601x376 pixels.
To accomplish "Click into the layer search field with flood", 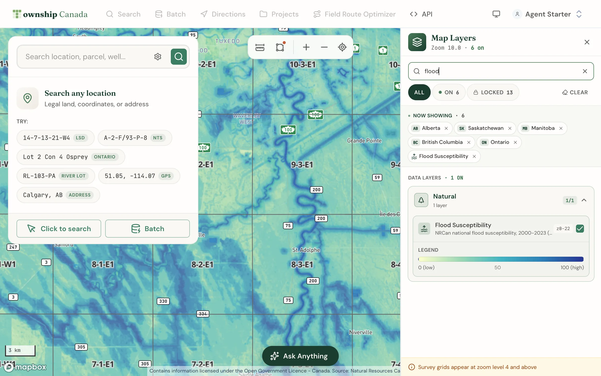I will click(501, 71).
